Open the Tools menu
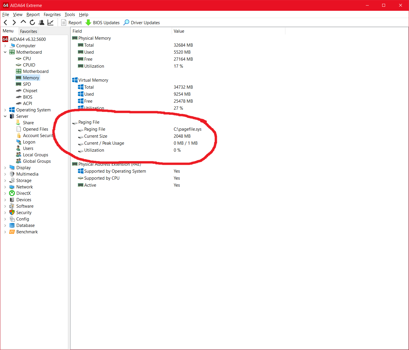 (x=70, y=14)
